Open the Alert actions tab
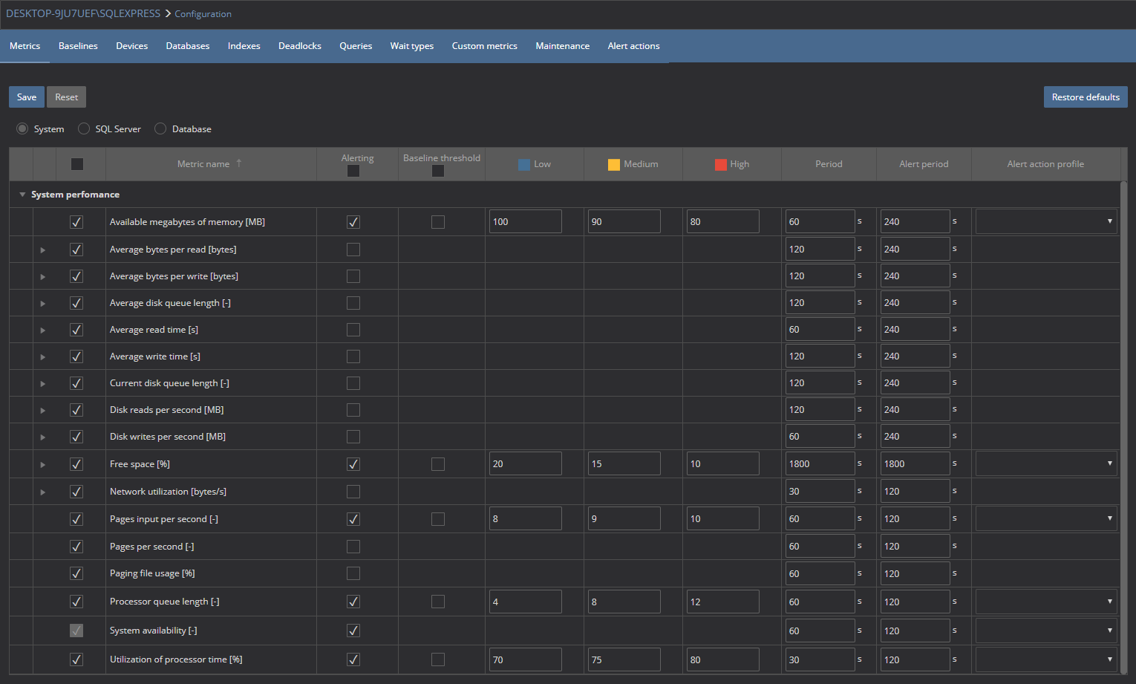 634,46
